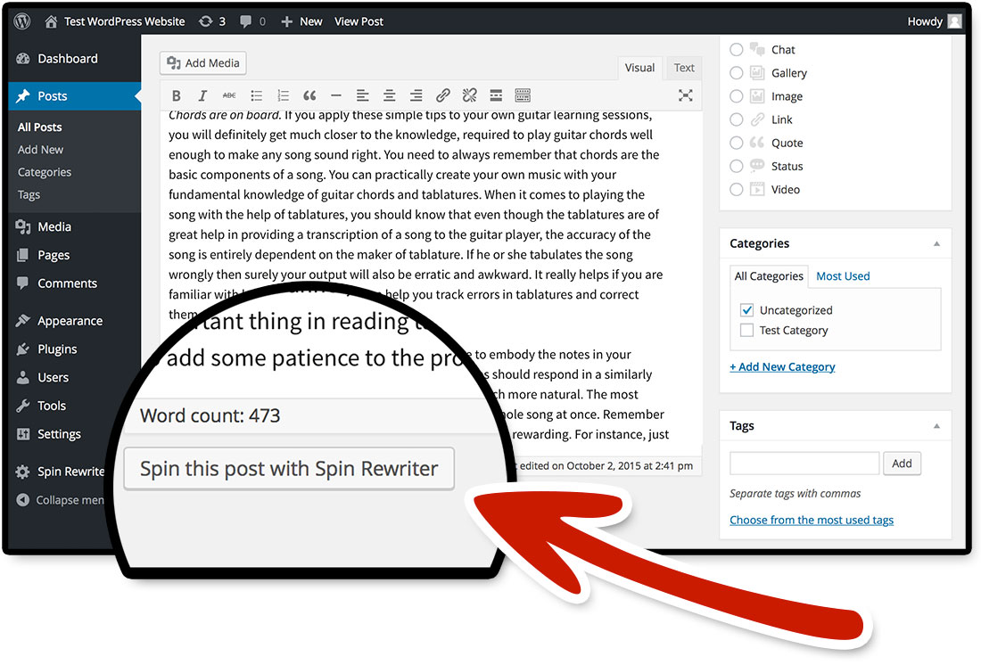This screenshot has width=981, height=665.
Task: Switch to the Text editor tab
Action: coord(684,68)
